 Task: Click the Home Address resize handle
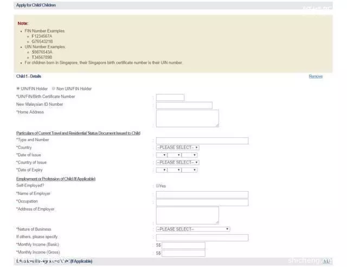217,125
